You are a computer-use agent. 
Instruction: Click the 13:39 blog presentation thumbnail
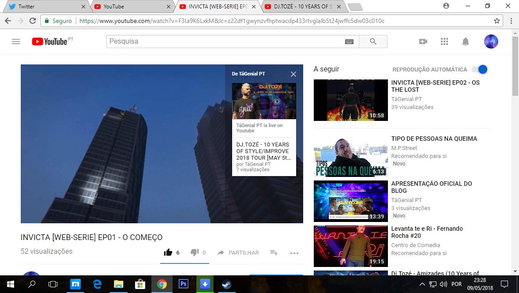coord(350,201)
